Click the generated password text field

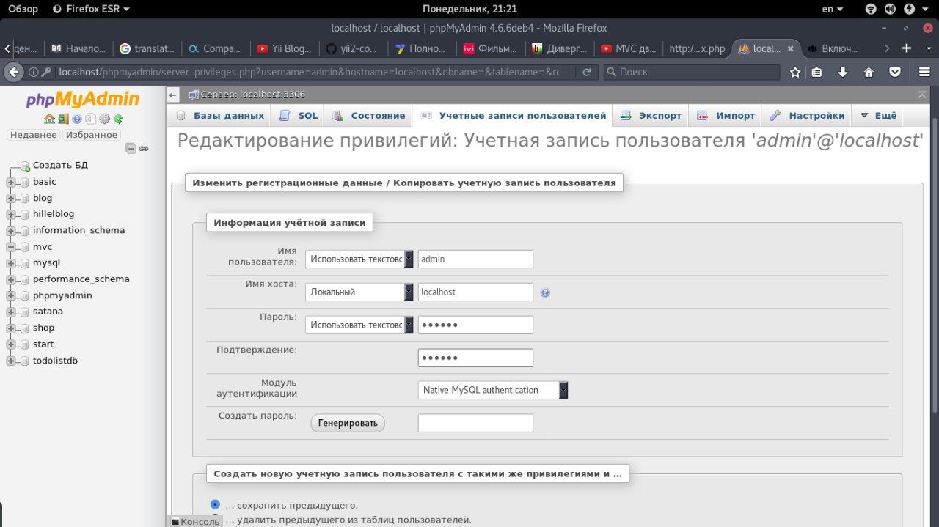click(475, 423)
